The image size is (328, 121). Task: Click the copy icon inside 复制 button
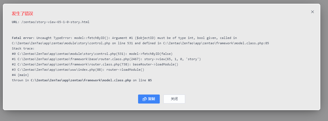pos(145,99)
